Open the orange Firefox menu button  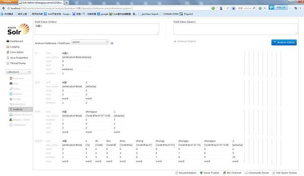coord(9,1)
